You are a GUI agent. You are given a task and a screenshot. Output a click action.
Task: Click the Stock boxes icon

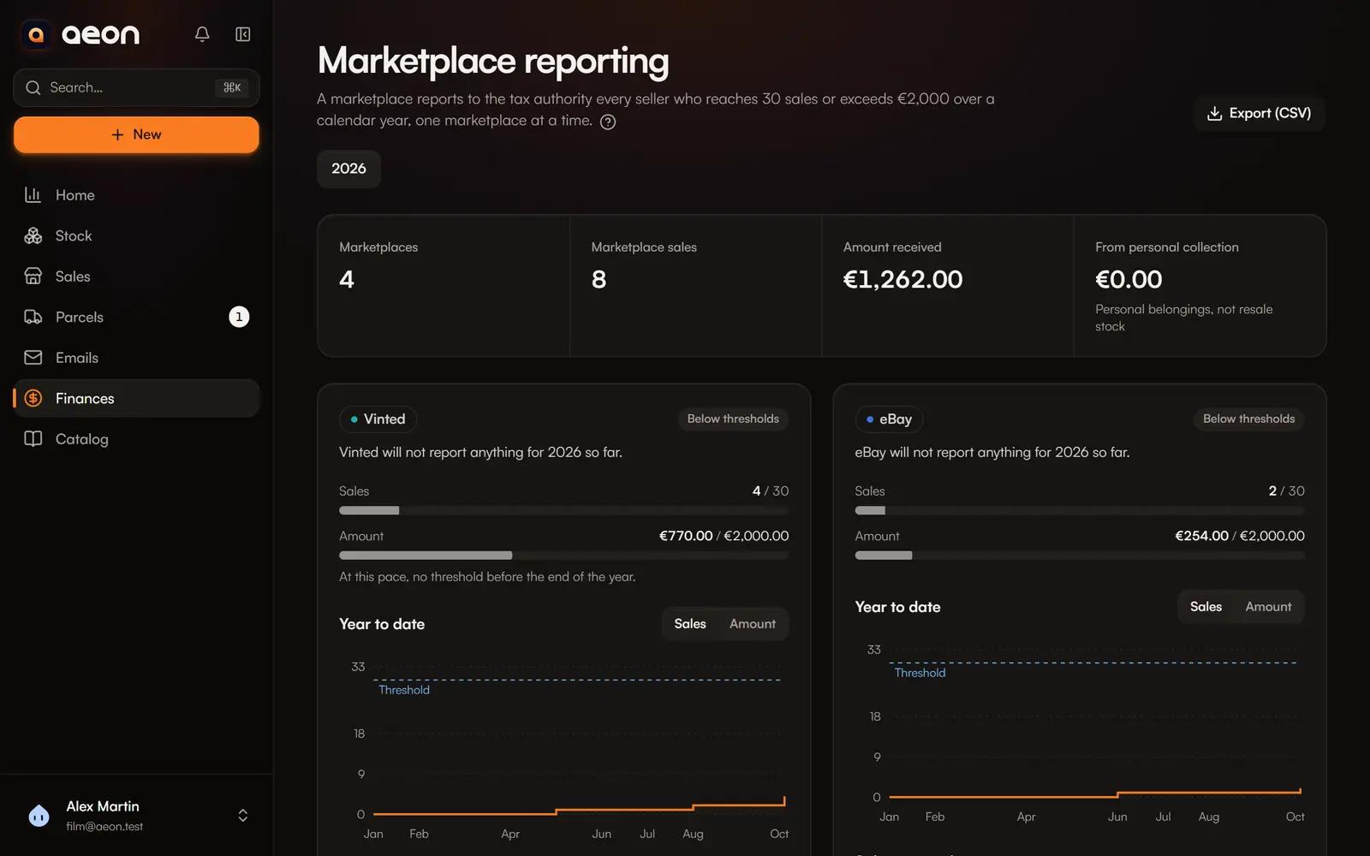33,235
